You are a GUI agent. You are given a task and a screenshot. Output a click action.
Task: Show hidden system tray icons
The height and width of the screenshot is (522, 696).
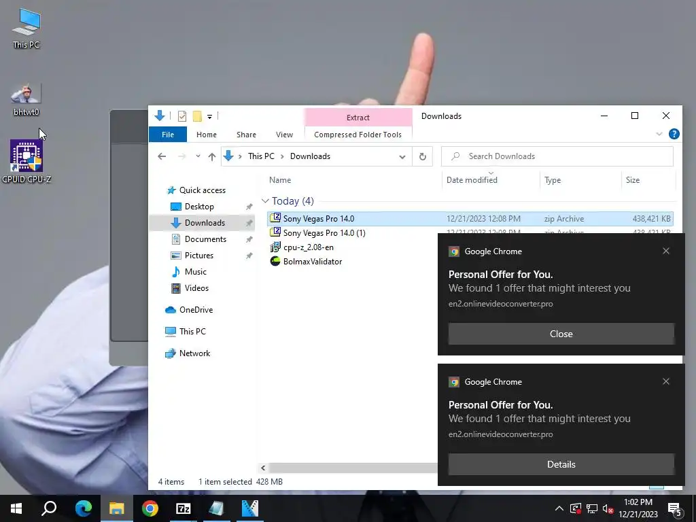pyautogui.click(x=559, y=508)
